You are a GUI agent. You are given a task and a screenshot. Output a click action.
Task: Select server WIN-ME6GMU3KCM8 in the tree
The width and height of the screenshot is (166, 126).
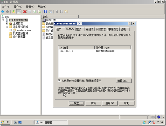(x=18, y=20)
